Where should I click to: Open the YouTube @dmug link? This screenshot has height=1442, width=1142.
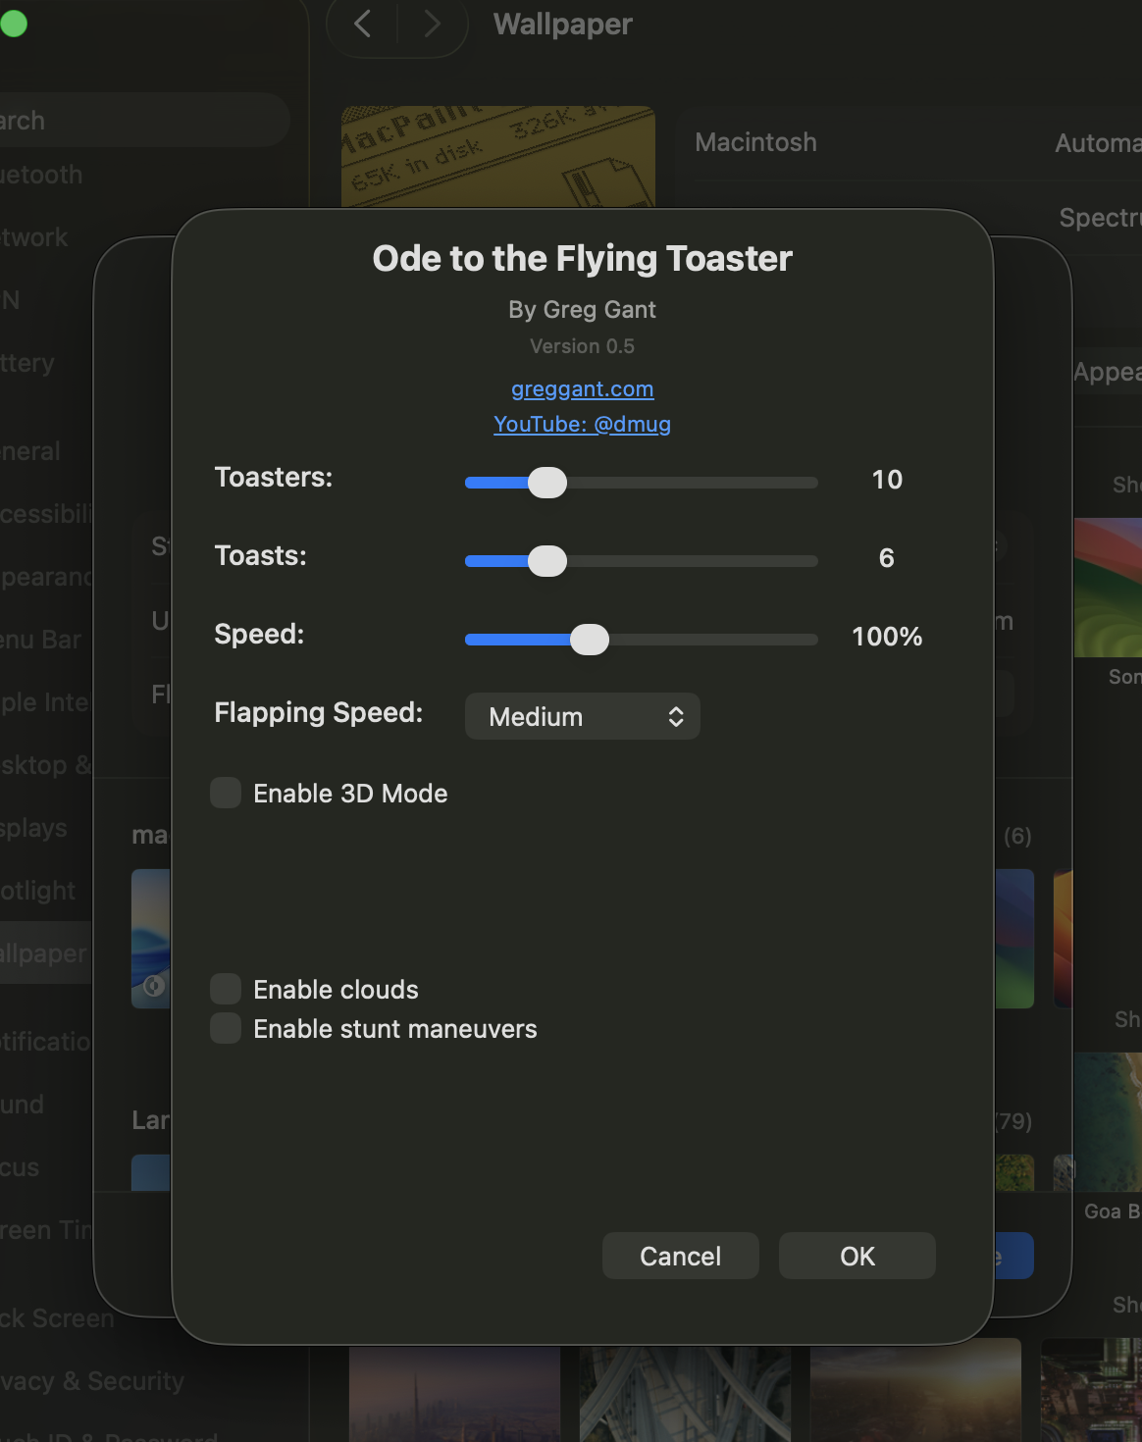pyautogui.click(x=582, y=425)
